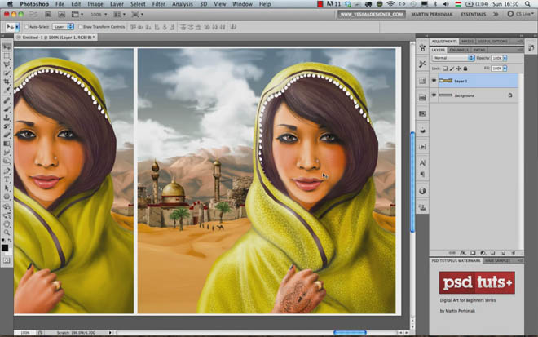
Task: Click the vertical scrollbar thumb
Action: click(x=412, y=182)
